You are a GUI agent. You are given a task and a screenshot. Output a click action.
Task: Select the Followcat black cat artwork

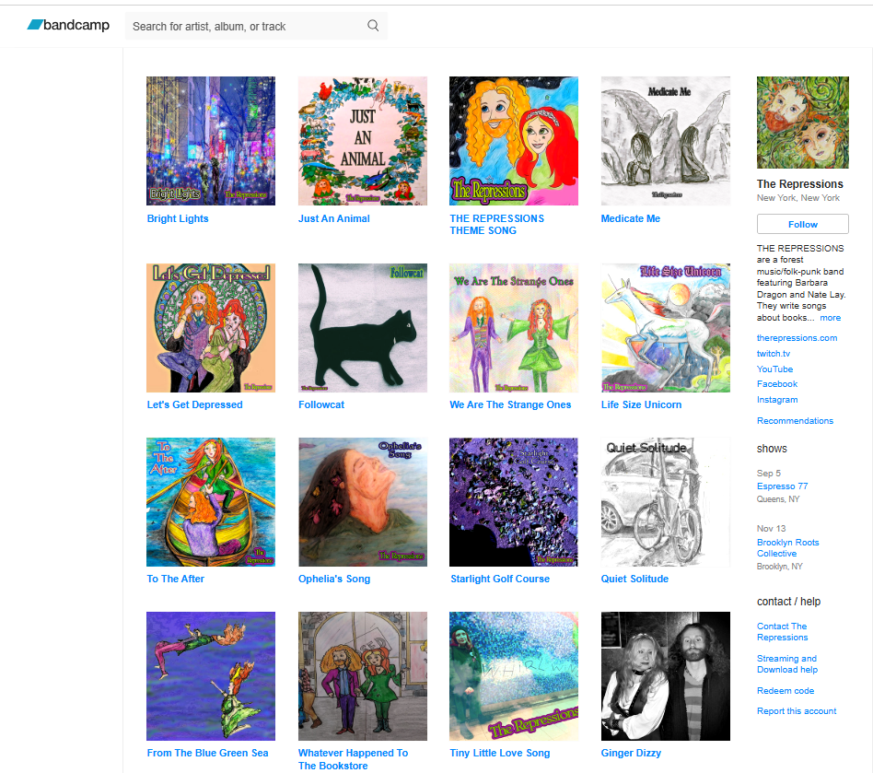(x=363, y=328)
